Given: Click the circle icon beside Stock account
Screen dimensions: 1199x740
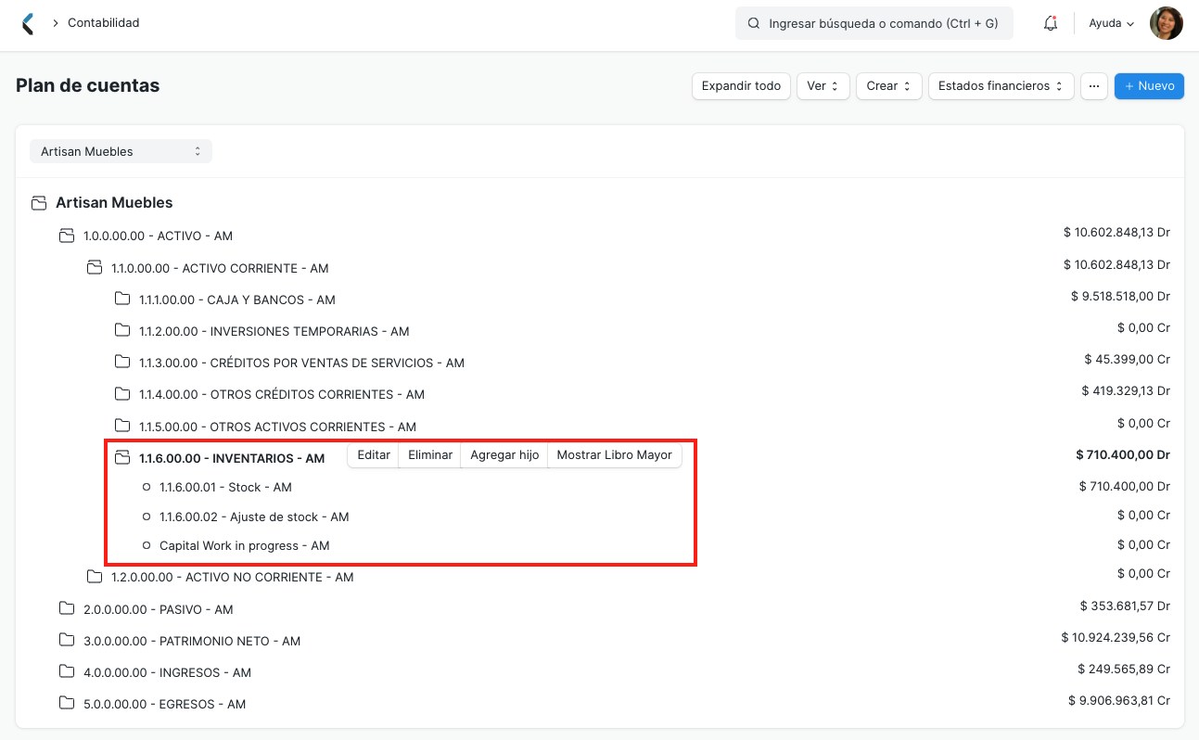Looking at the screenshot, I should [x=147, y=487].
